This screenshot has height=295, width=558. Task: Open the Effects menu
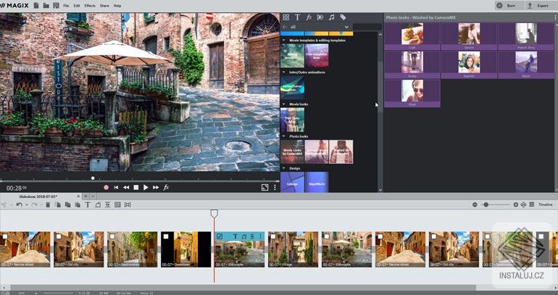pos(90,6)
